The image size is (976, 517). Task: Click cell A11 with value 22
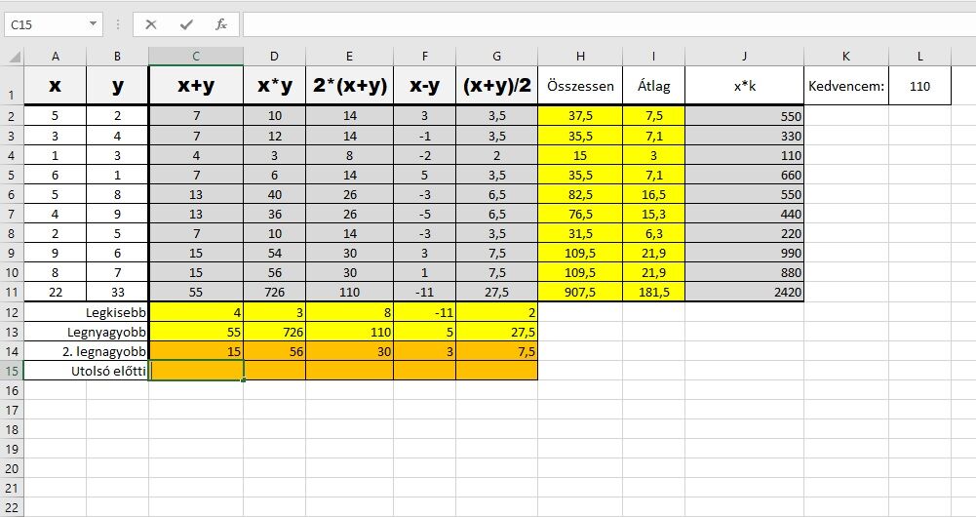(55, 292)
